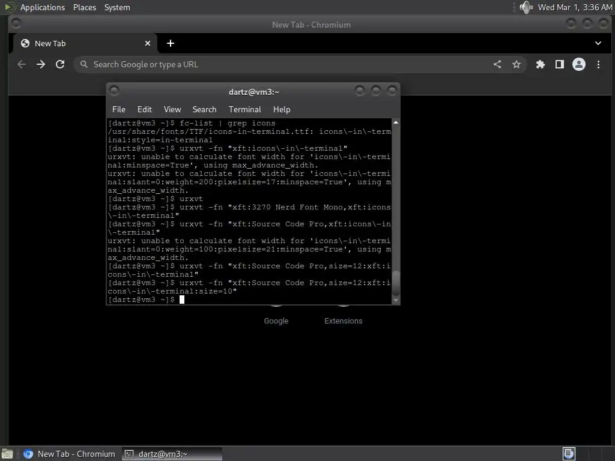615x461 pixels.
Task: Open the Extensions shortcut on new tab page
Action: (343, 321)
